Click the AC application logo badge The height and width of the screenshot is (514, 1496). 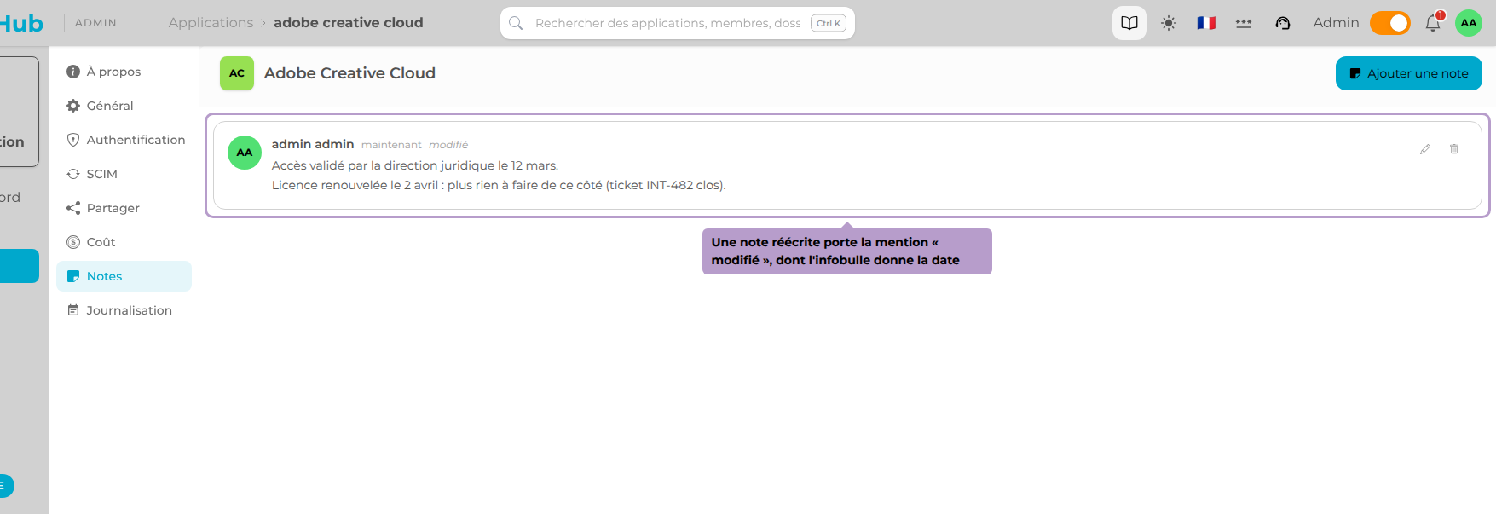tap(237, 73)
